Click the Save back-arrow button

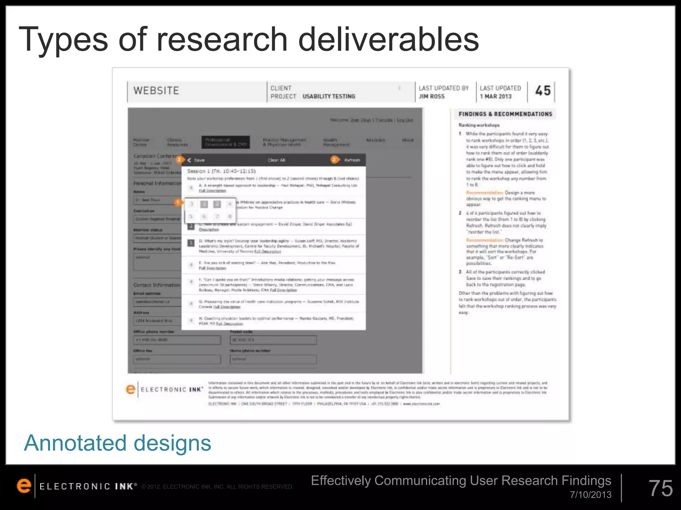(196, 160)
